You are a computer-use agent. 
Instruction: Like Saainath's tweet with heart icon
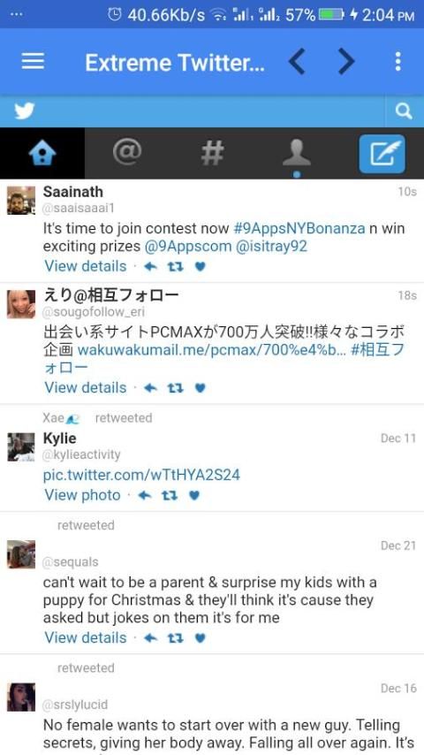[201, 267]
